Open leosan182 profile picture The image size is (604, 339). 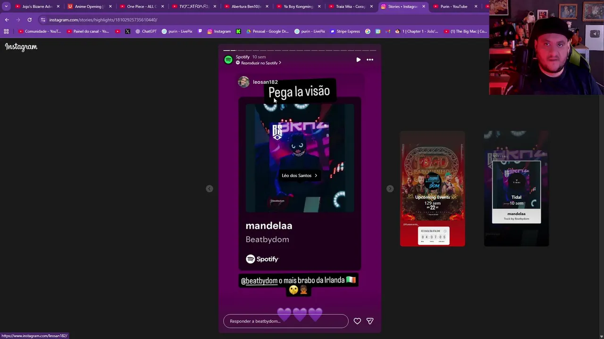pos(243,82)
